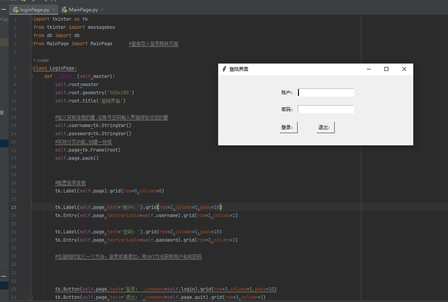Click the self.root.title line
448x302 pixels.
[90, 101]
